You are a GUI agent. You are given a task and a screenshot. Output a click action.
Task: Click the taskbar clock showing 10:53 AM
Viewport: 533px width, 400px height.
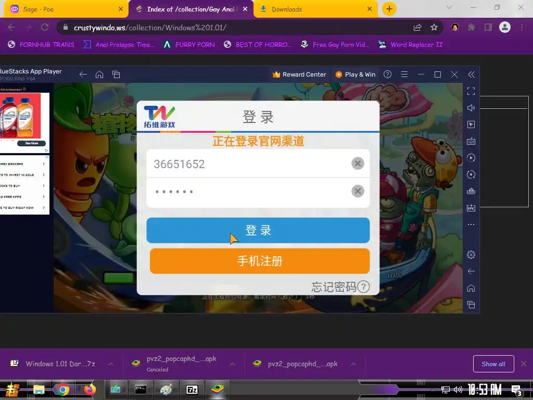point(485,390)
